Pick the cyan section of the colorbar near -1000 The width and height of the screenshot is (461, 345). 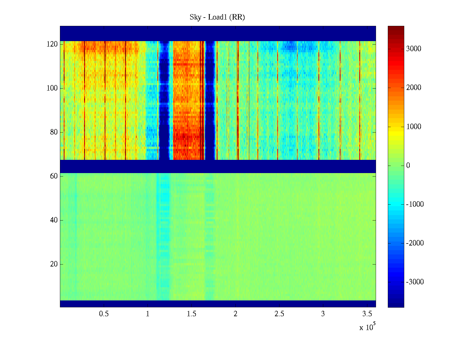click(396, 204)
